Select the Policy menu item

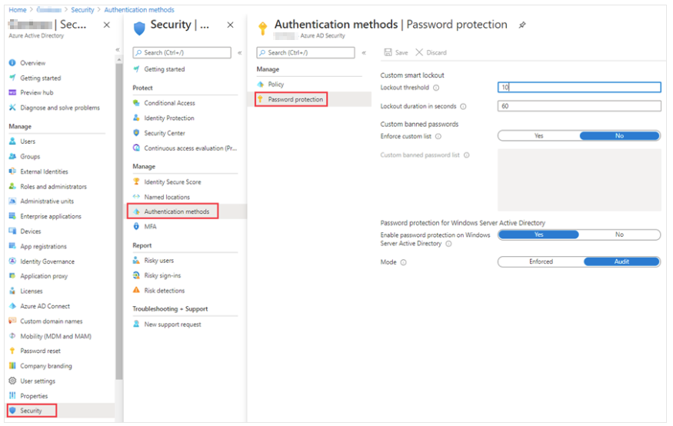275,84
